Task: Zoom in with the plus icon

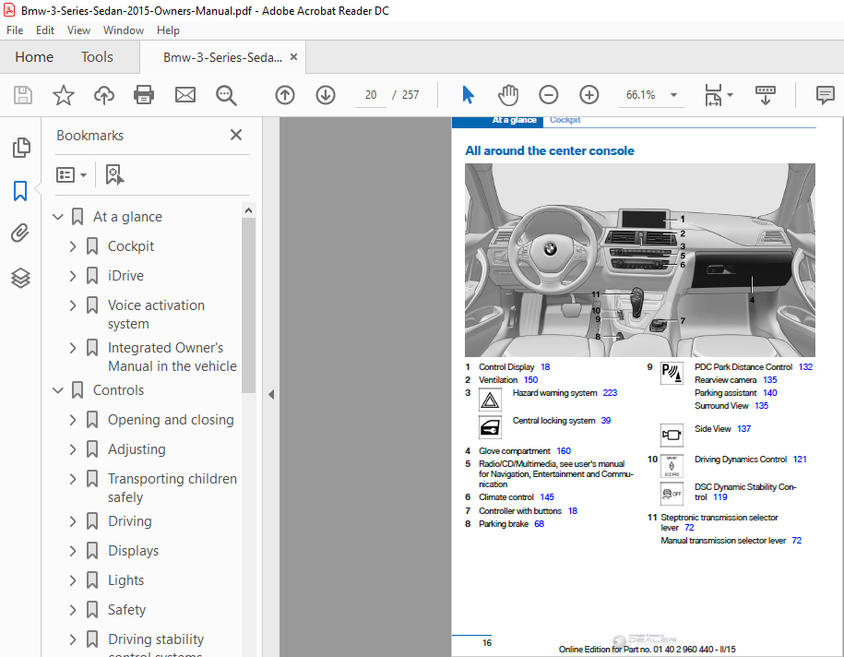Action: (x=589, y=95)
